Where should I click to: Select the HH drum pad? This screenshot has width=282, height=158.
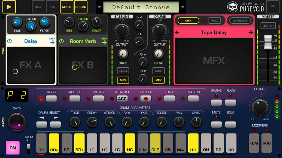tap(193, 143)
